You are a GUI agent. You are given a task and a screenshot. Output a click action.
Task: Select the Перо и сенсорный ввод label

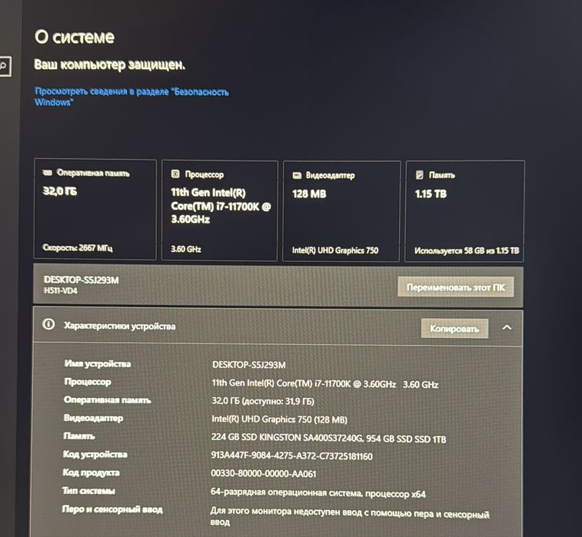pos(112,509)
